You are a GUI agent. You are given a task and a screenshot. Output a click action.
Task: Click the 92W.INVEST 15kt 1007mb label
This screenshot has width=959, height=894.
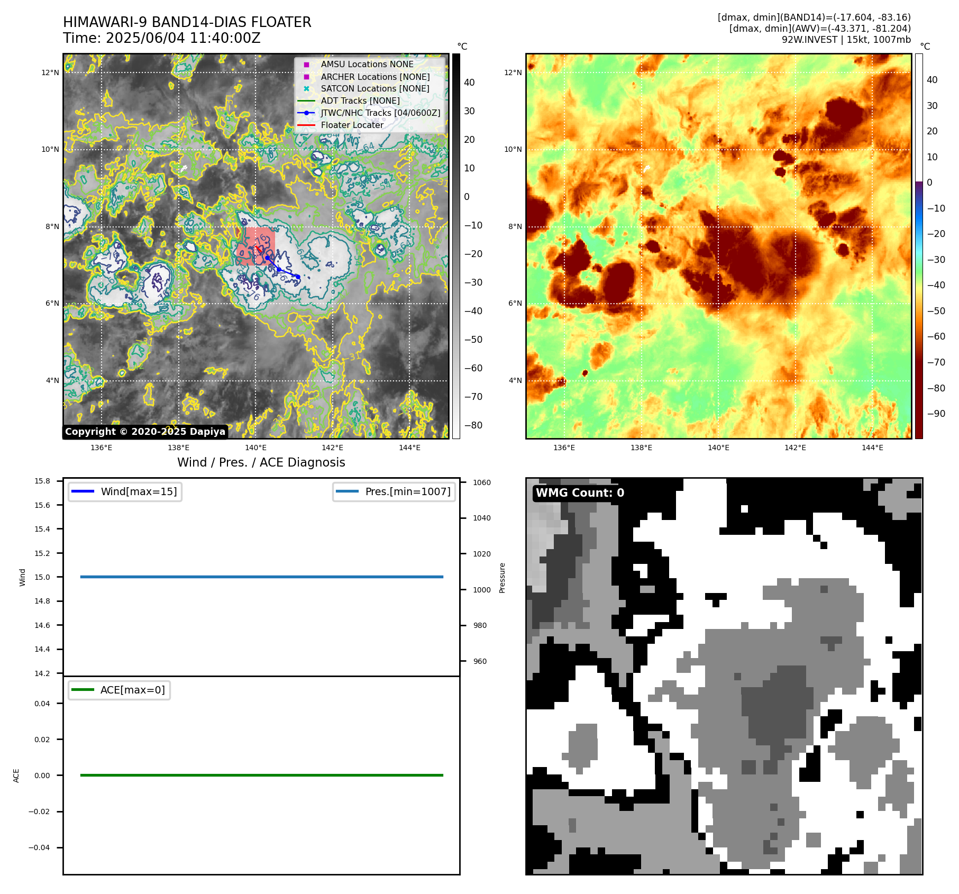click(846, 40)
